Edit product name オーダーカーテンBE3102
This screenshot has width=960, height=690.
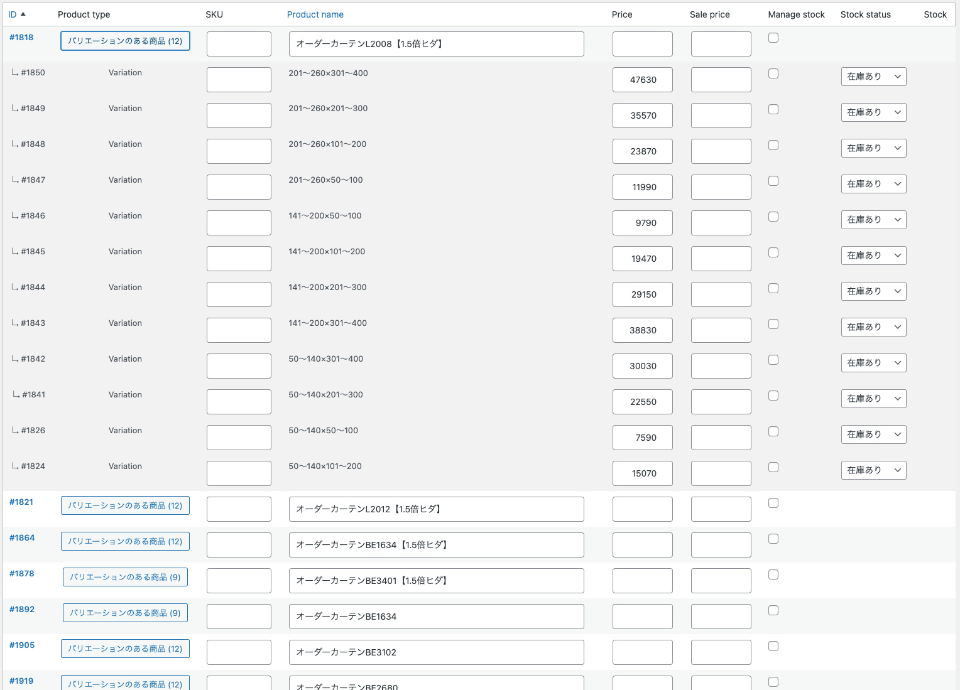(436, 652)
